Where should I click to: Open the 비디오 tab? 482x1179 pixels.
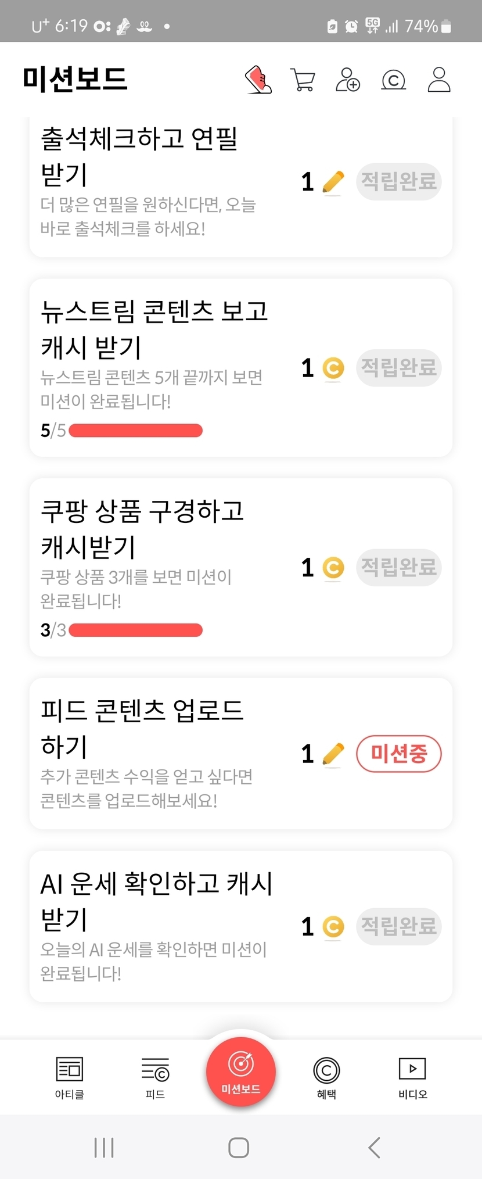click(412, 1077)
